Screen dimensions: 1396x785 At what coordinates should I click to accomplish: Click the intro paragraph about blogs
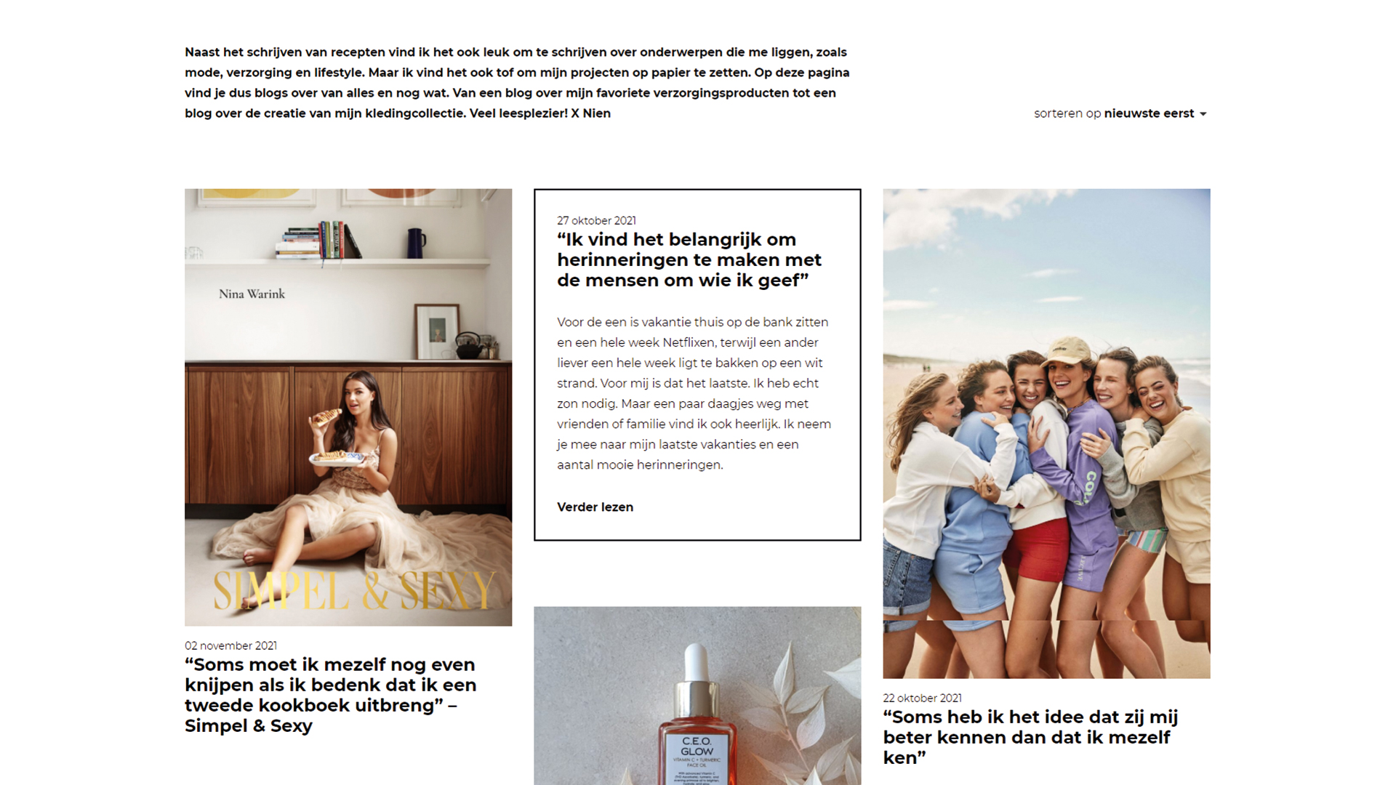517,83
